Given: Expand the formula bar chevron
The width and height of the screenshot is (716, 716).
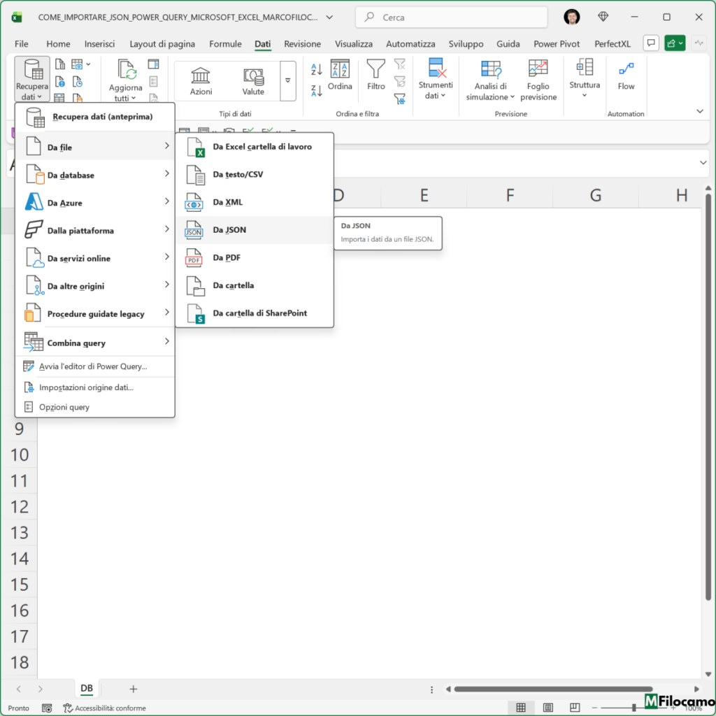Looking at the screenshot, I should [703, 162].
